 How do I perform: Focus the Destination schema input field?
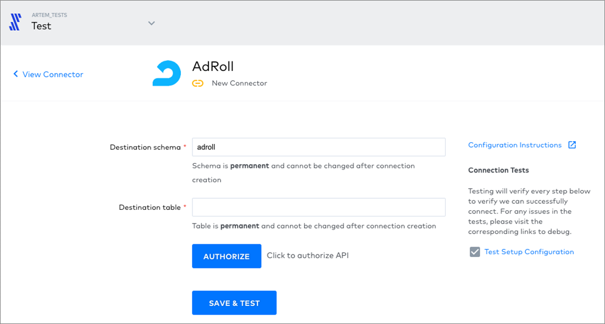point(318,147)
